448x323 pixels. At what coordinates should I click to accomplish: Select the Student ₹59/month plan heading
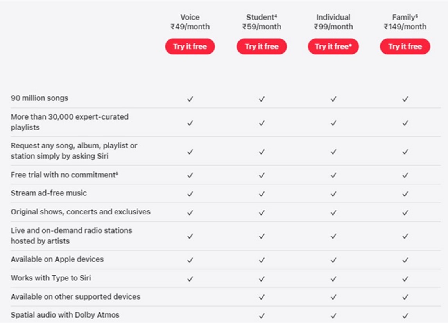262,22
